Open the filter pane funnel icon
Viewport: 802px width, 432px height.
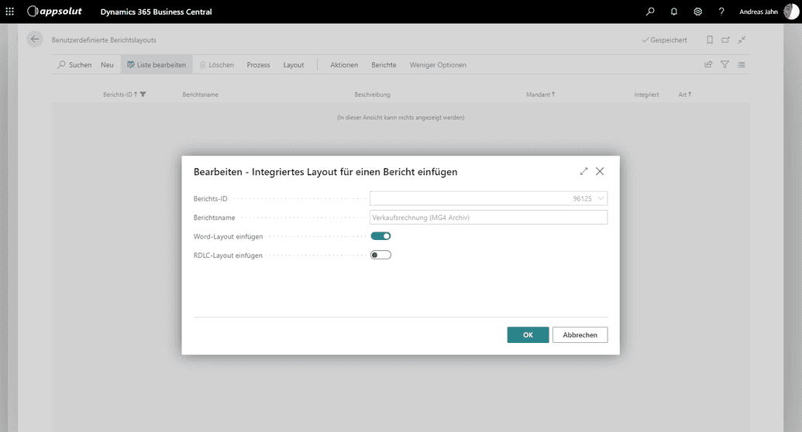[x=725, y=65]
